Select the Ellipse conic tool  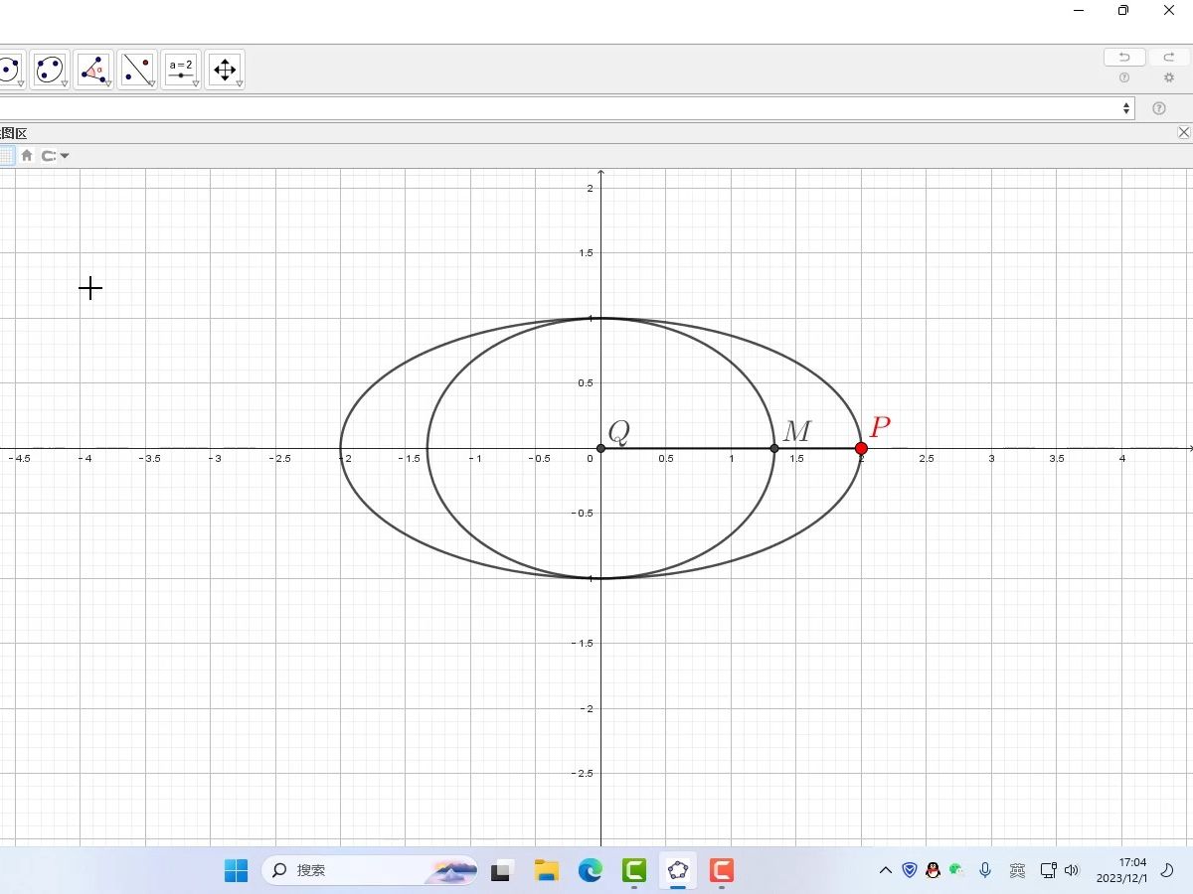tap(50, 70)
